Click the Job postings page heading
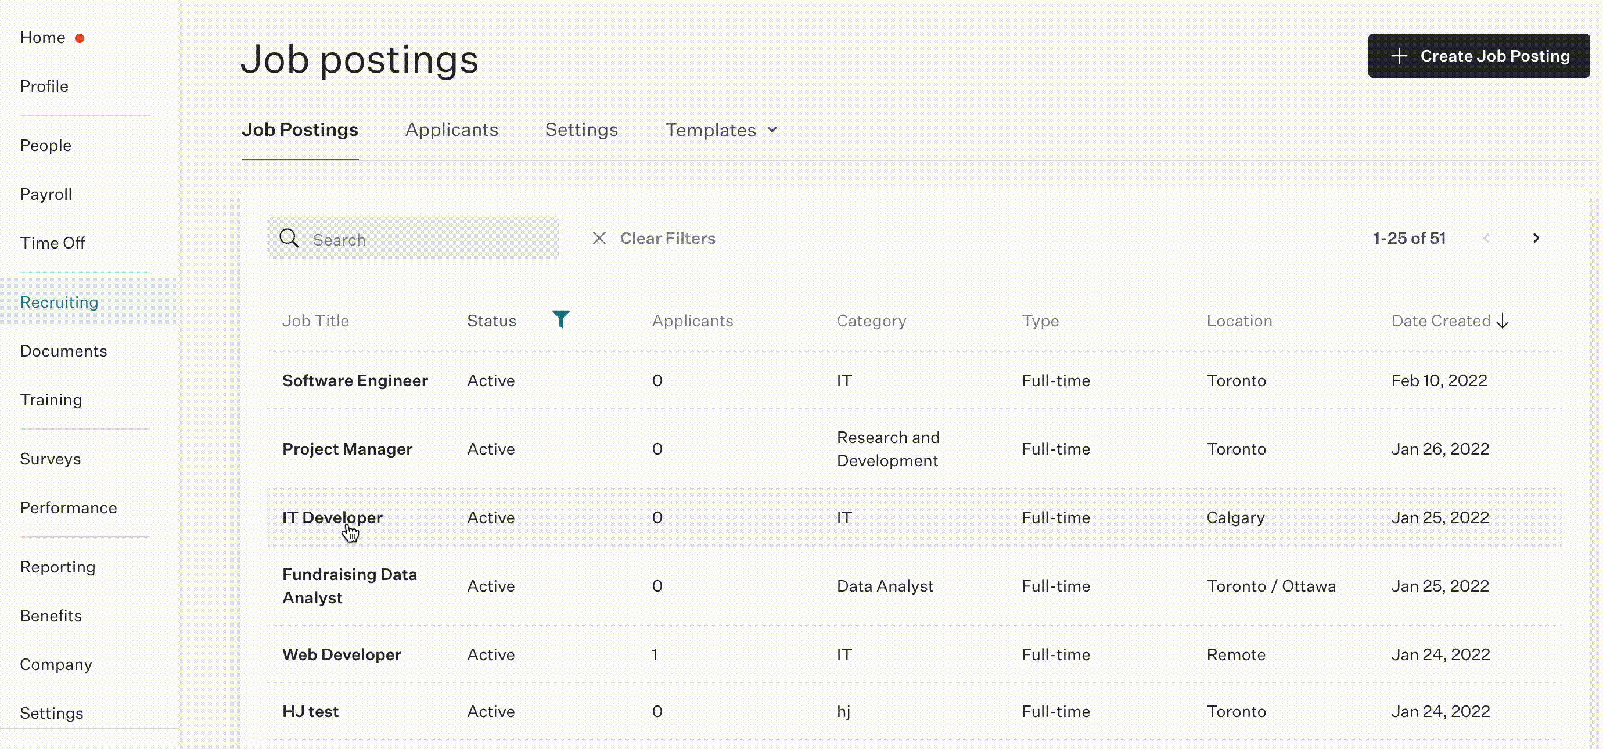 click(360, 60)
